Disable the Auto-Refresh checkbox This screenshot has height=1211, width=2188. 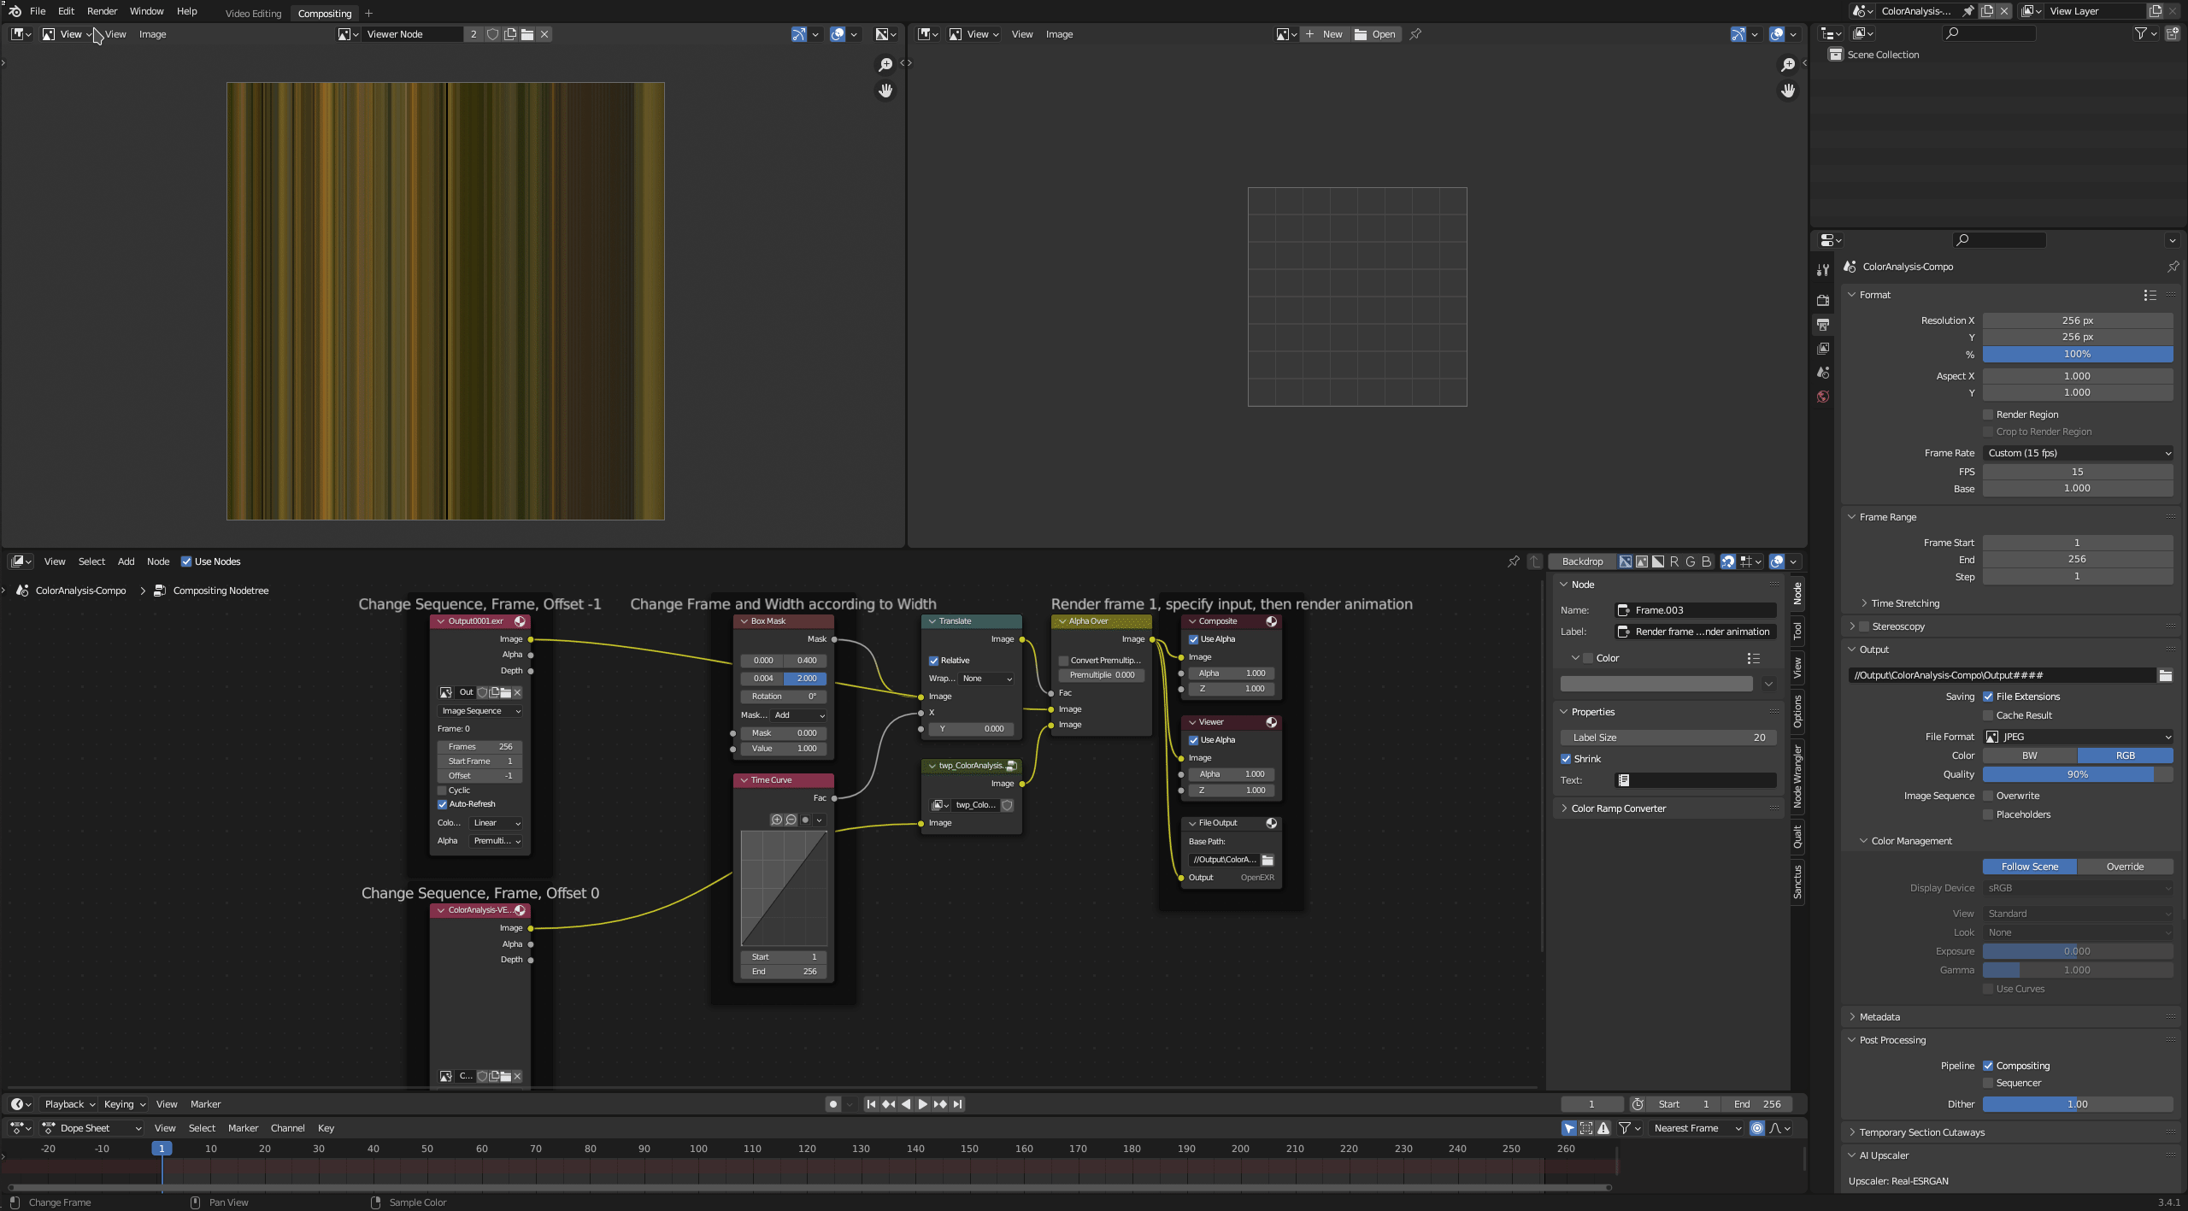[x=443, y=804]
